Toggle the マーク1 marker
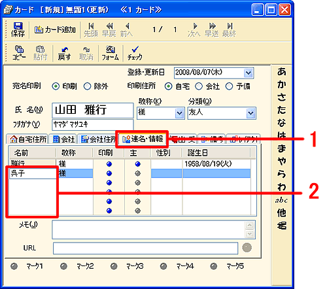The height and width of the screenshot is (289, 327). coord(14,266)
